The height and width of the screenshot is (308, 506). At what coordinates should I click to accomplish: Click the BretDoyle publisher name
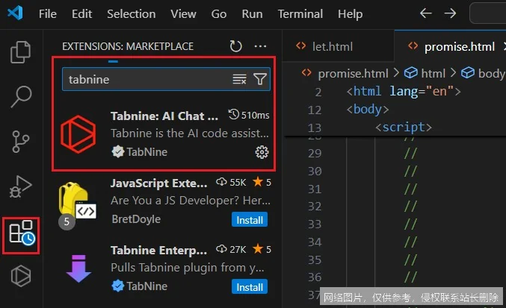click(x=136, y=219)
